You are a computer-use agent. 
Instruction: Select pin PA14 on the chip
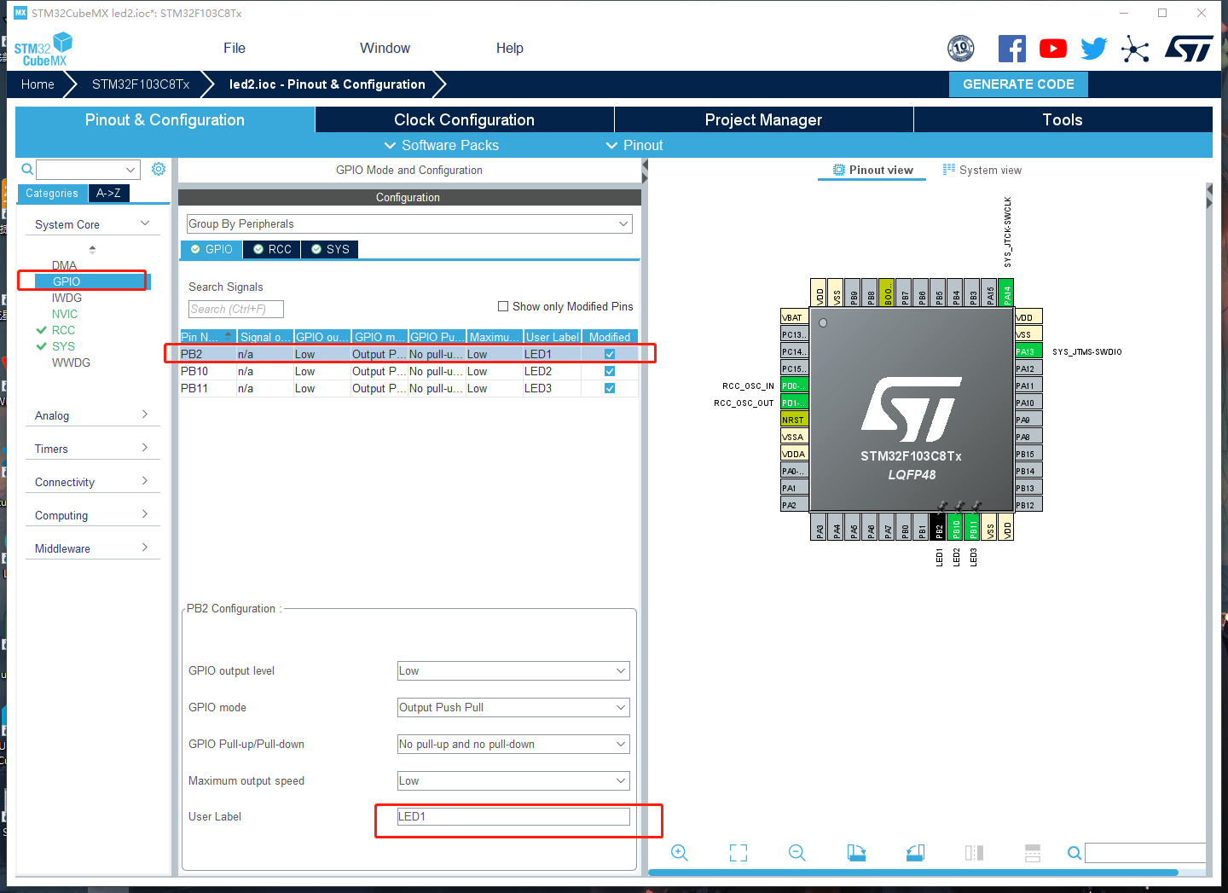(1006, 293)
